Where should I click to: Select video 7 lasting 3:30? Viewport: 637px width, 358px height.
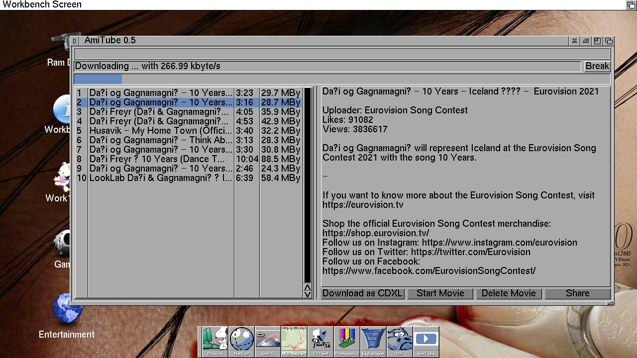pyautogui.click(x=189, y=150)
